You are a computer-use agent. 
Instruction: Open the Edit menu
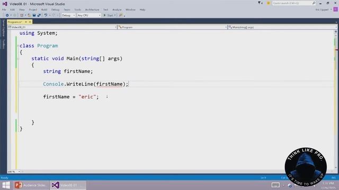click(12, 9)
